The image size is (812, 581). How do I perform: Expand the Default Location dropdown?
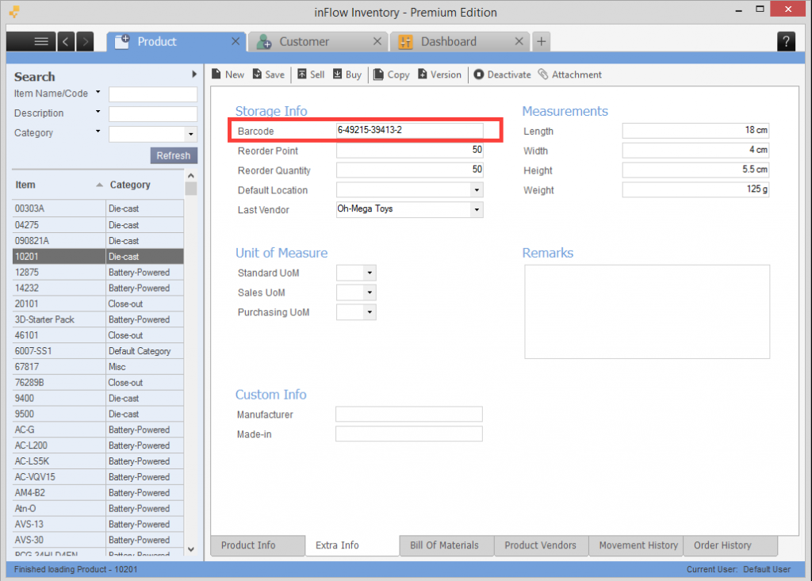pos(476,190)
